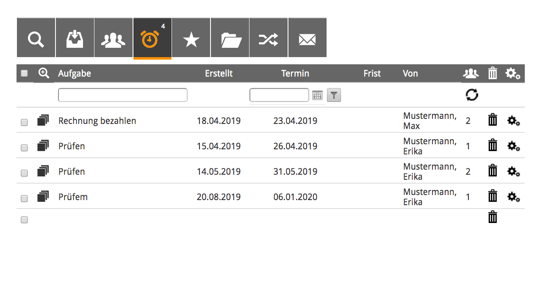The width and height of the screenshot is (543, 305).
Task: Click the refresh arrows icon in filter row
Action: (472, 95)
